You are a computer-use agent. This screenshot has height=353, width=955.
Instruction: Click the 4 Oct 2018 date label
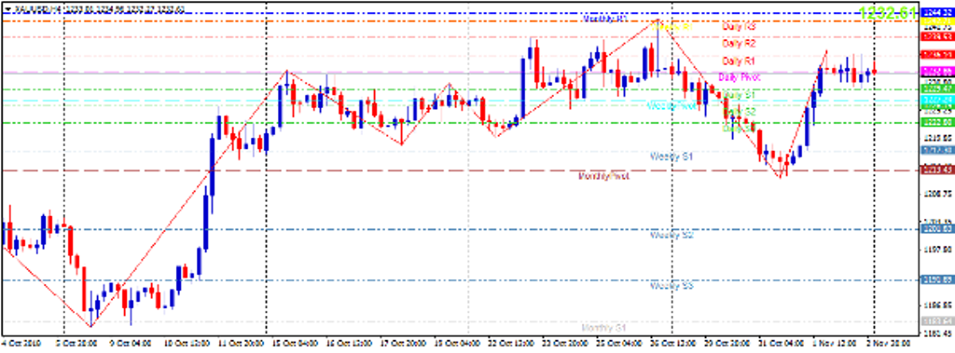click(21, 343)
